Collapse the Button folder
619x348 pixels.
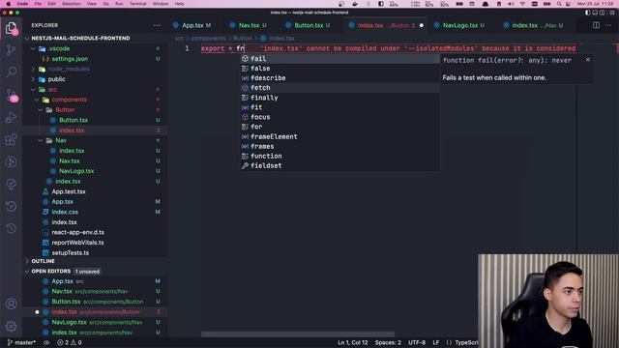tap(41, 109)
